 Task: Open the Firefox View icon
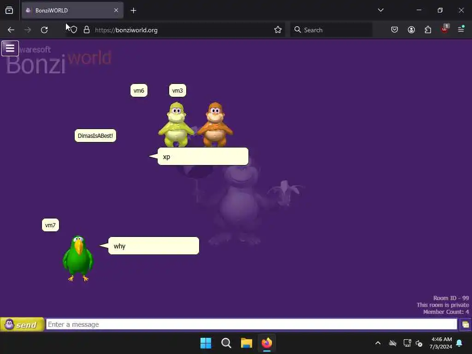[x=9, y=10]
